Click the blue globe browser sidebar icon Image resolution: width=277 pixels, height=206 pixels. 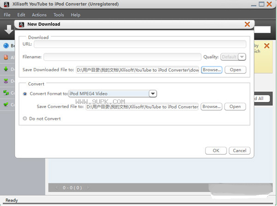pos(6,46)
